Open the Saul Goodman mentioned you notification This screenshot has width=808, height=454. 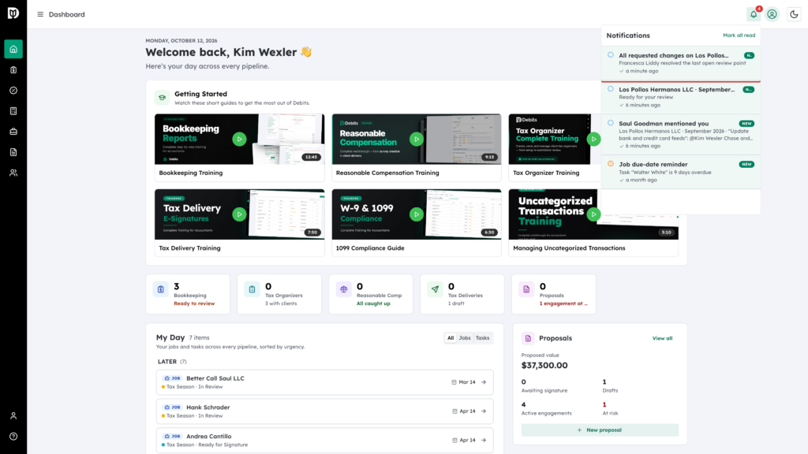click(x=681, y=134)
